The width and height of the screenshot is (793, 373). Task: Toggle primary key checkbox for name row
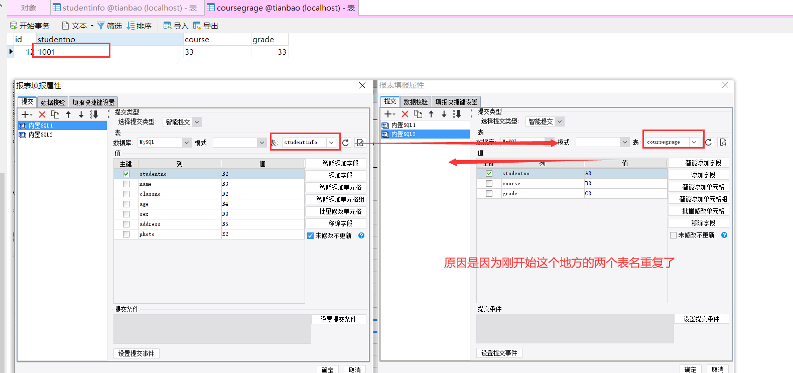126,184
